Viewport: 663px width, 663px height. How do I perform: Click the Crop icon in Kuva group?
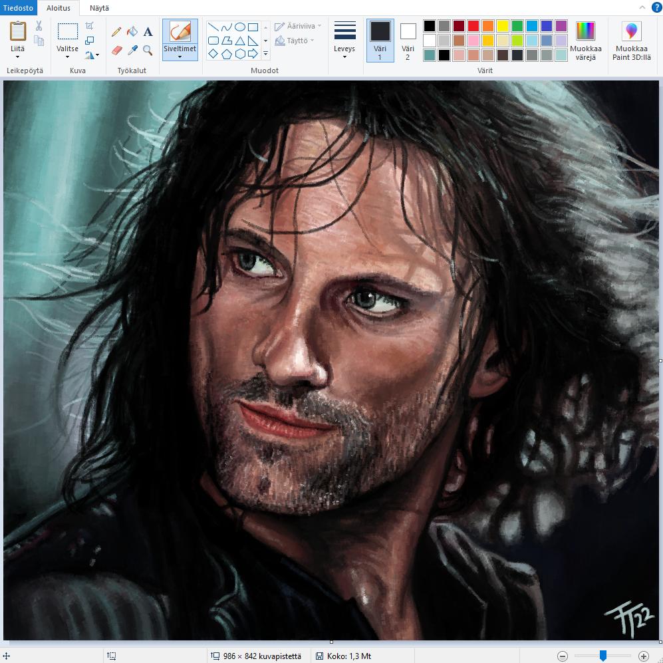pyautogui.click(x=89, y=26)
